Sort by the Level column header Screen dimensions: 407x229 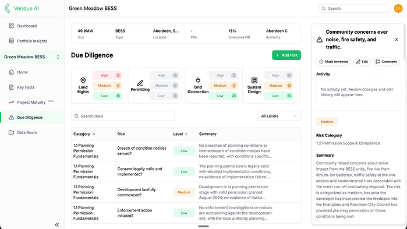(x=180, y=134)
